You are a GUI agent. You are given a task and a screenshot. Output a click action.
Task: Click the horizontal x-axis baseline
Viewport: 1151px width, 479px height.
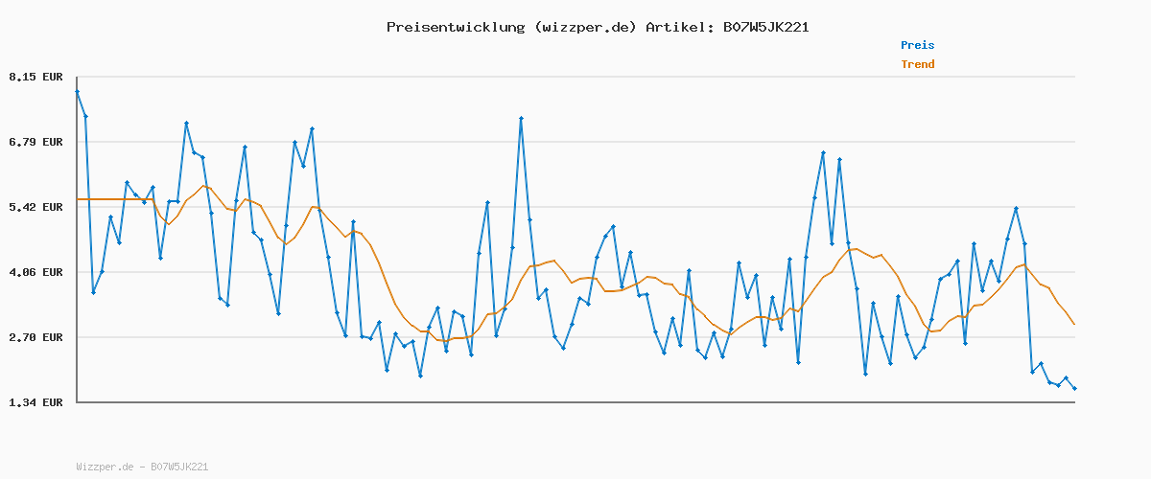tap(575, 402)
